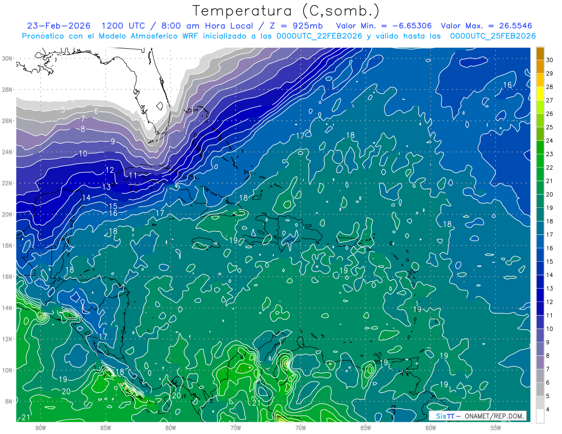Viewport: 562px width, 434px height.
Task: Click the title 'Temperatura (C,somb.)'
Action: pos(286,11)
